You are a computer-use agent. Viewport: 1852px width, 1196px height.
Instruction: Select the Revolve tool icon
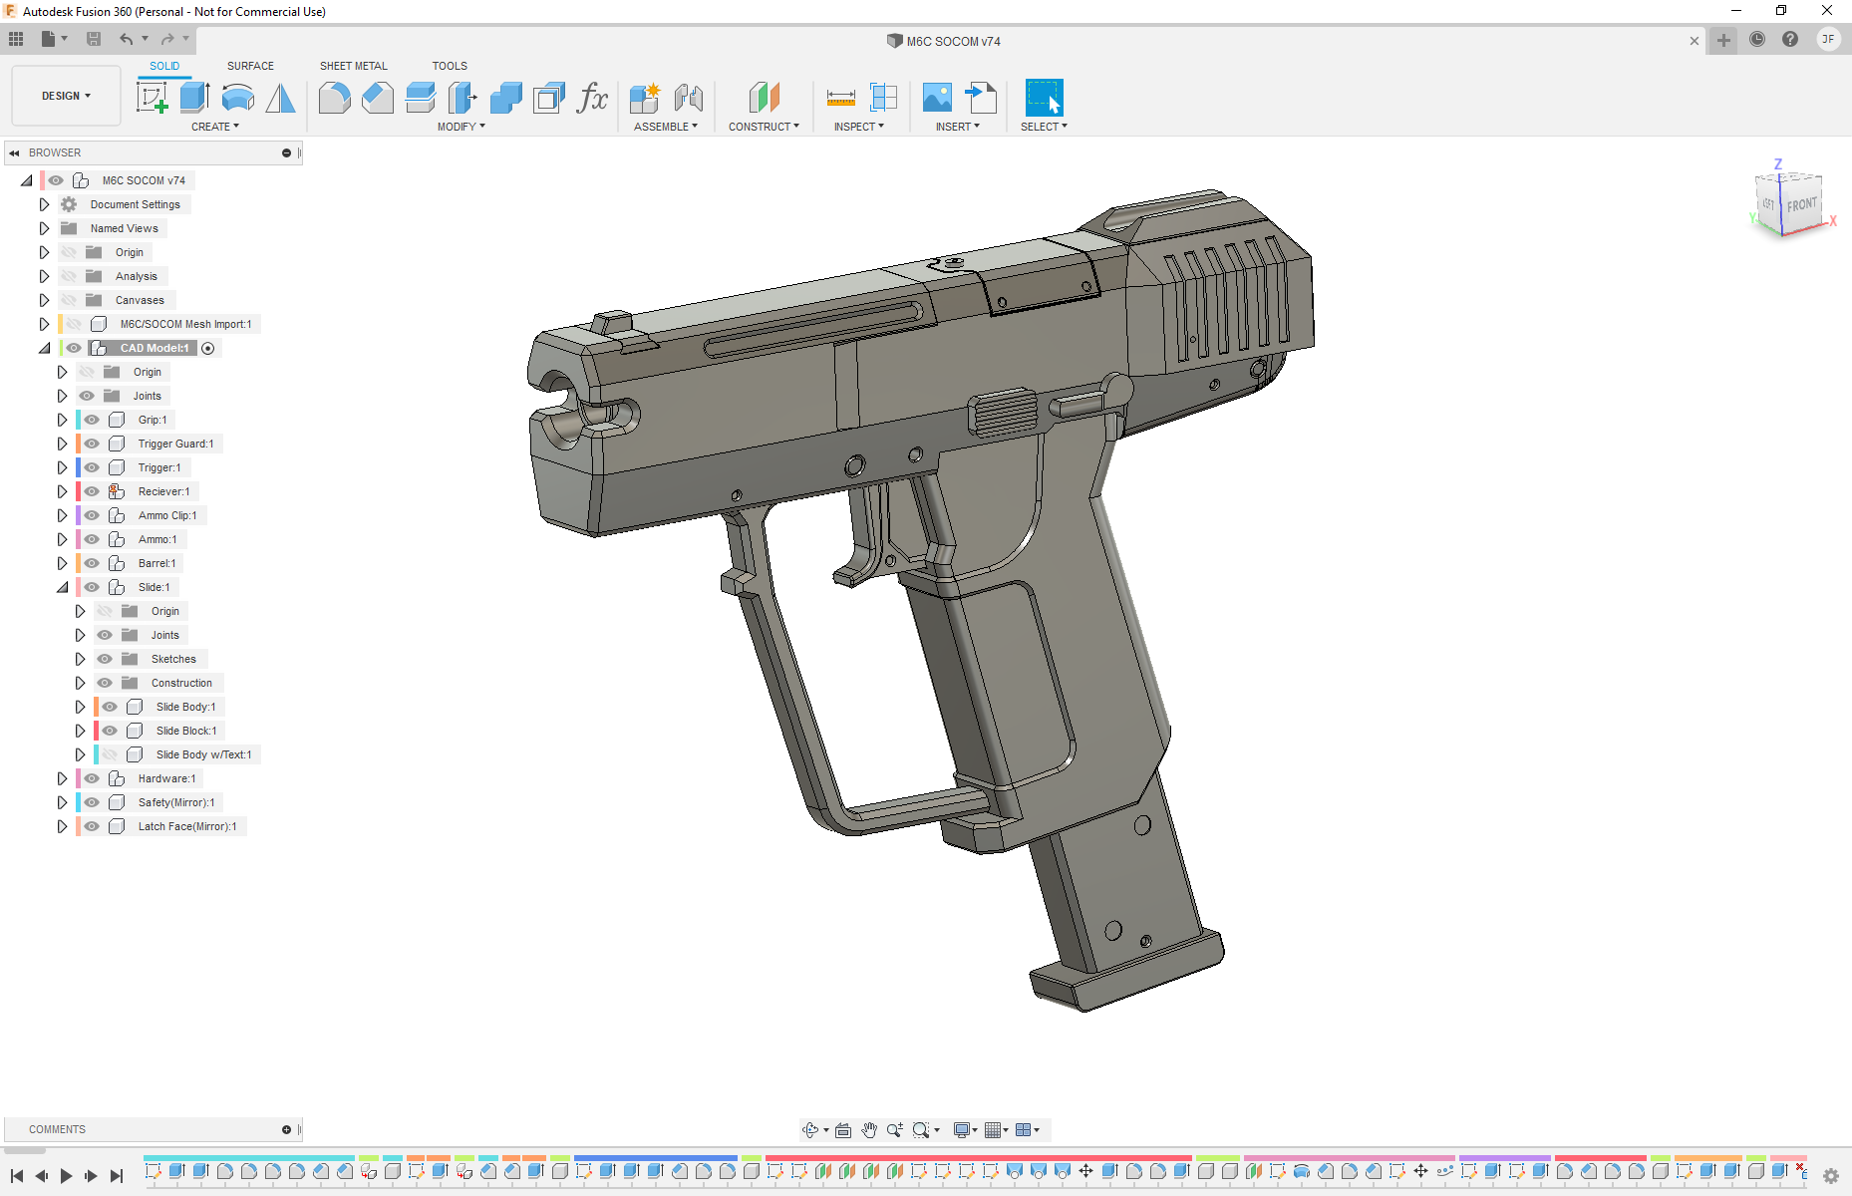(x=237, y=98)
